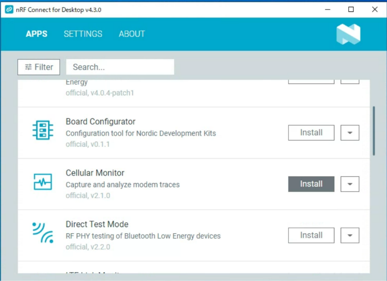This screenshot has width=387, height=281.
Task: Expand the Board Configurator dropdown arrow
Action: (x=350, y=133)
